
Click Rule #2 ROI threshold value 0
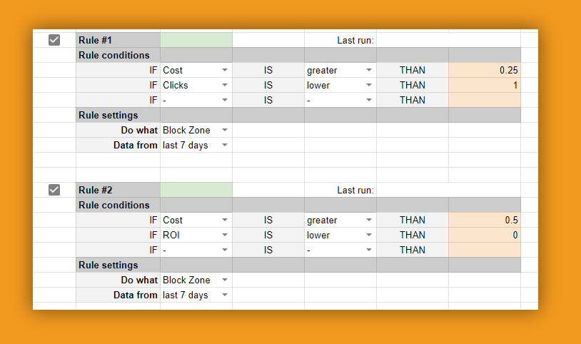point(485,235)
